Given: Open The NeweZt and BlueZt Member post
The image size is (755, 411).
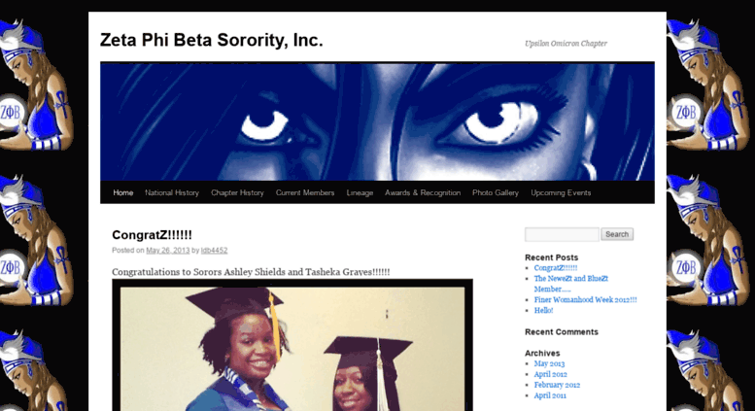Looking at the screenshot, I should point(571,284).
